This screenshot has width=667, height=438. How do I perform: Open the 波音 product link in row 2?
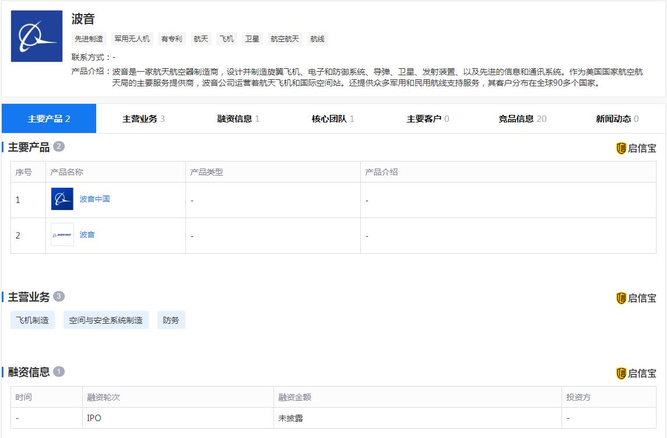click(87, 234)
